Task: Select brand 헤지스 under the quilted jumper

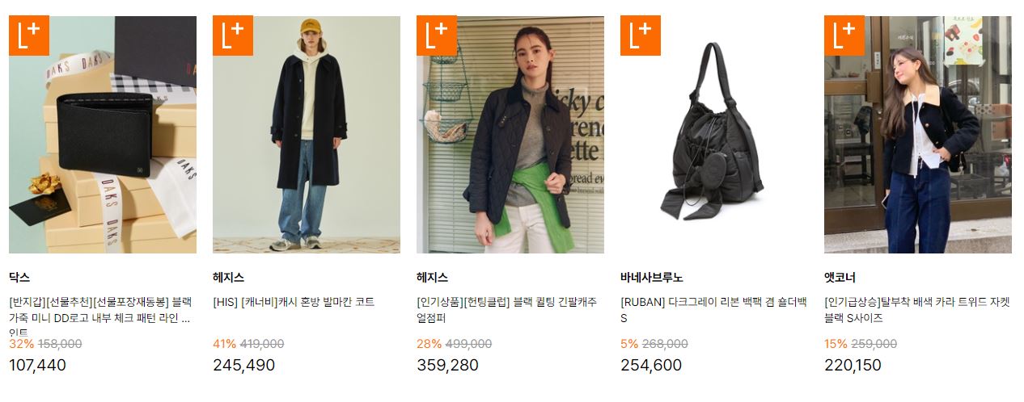Action: pos(432,278)
